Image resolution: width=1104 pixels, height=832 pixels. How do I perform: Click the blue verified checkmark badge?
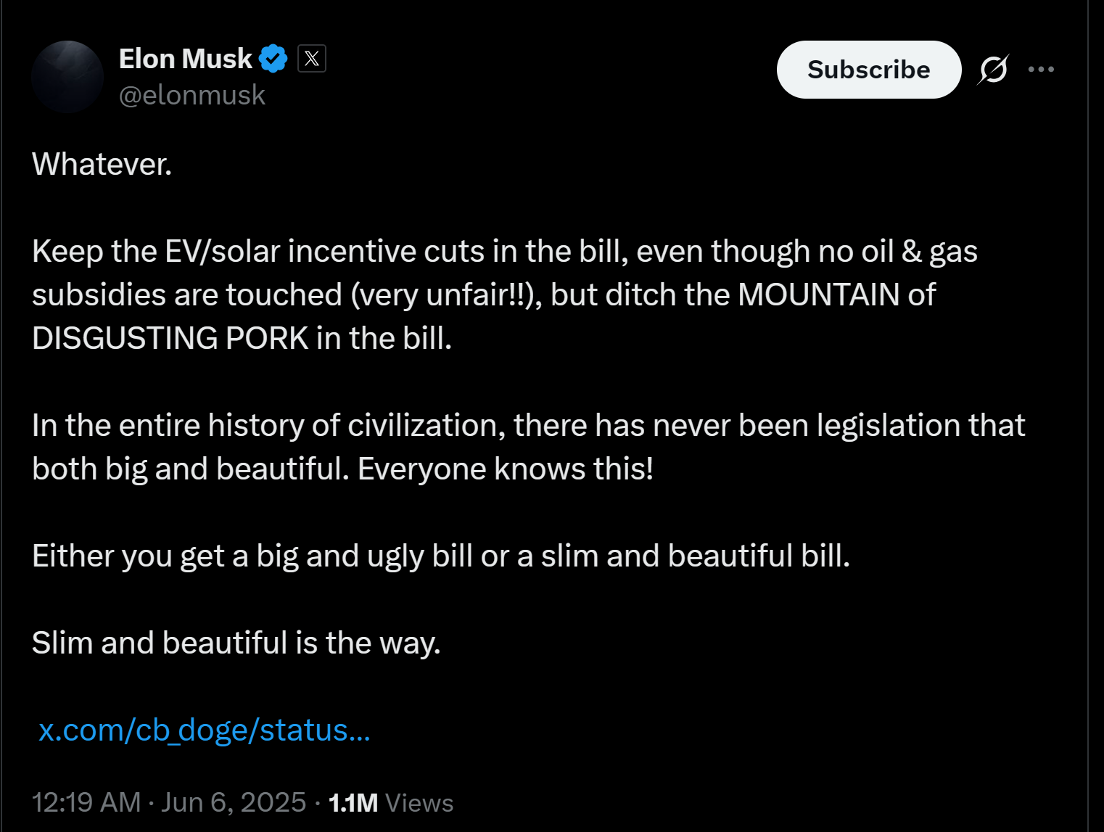[273, 59]
